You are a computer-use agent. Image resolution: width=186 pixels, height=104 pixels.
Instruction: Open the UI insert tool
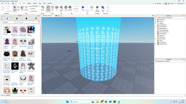tap(57, 8)
